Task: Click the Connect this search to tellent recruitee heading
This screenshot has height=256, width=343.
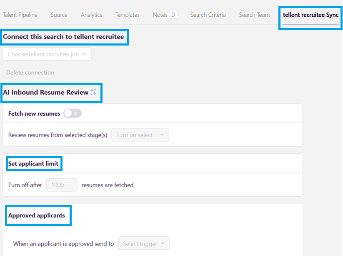Action: [x=63, y=37]
